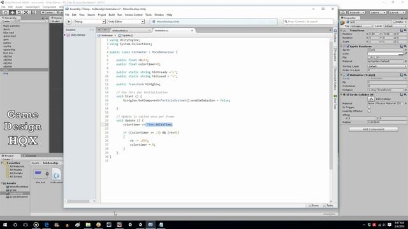Open the Circle Collider 2D gear menu

pyautogui.click(x=405, y=95)
